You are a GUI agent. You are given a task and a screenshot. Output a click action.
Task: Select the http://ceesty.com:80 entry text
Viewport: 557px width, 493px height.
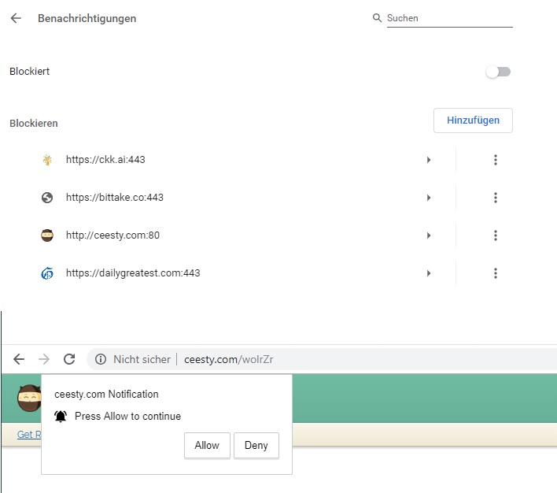click(x=113, y=235)
